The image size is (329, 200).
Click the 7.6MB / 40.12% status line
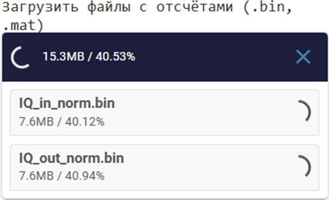[62, 122]
